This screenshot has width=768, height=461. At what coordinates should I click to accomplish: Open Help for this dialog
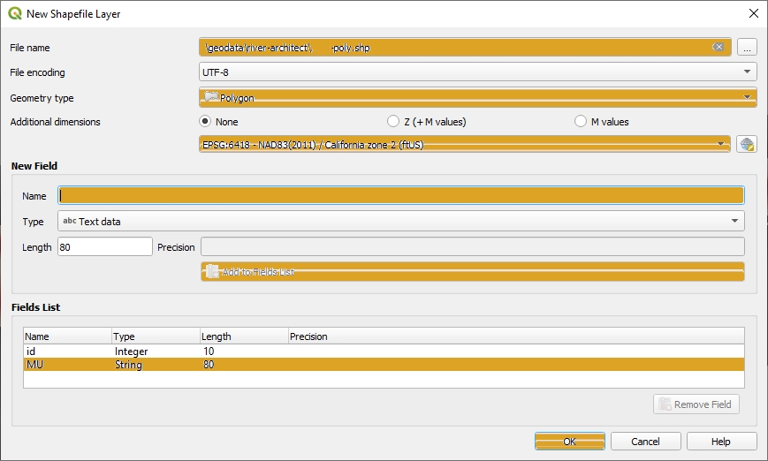721,441
